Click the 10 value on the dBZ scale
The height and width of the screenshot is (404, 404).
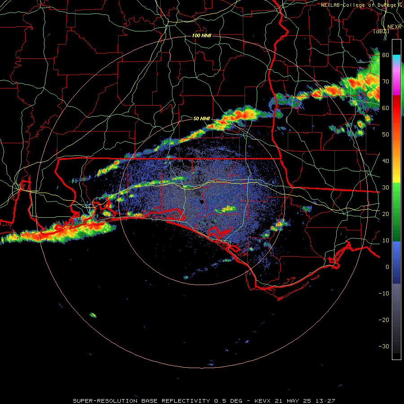point(386,241)
